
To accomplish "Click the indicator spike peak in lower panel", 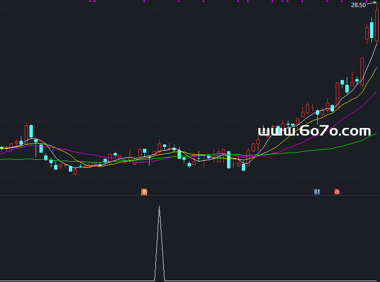I will tap(159, 206).
